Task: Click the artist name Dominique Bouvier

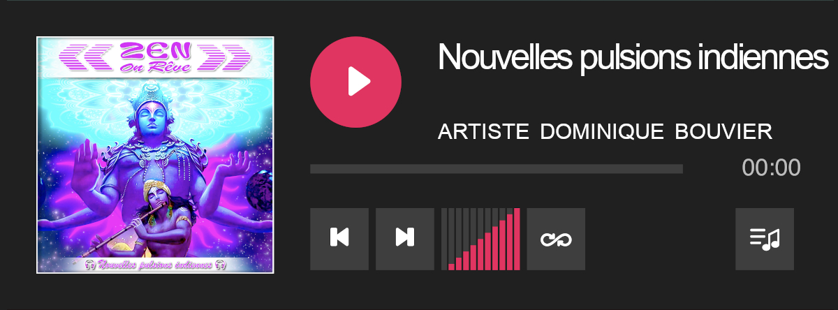Action: [x=656, y=131]
